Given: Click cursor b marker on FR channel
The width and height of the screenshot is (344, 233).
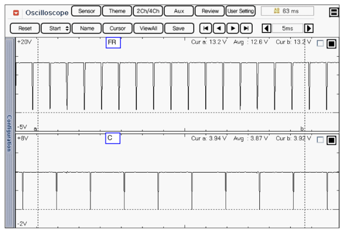Looking at the screenshot, I should pyautogui.click(x=302, y=128).
